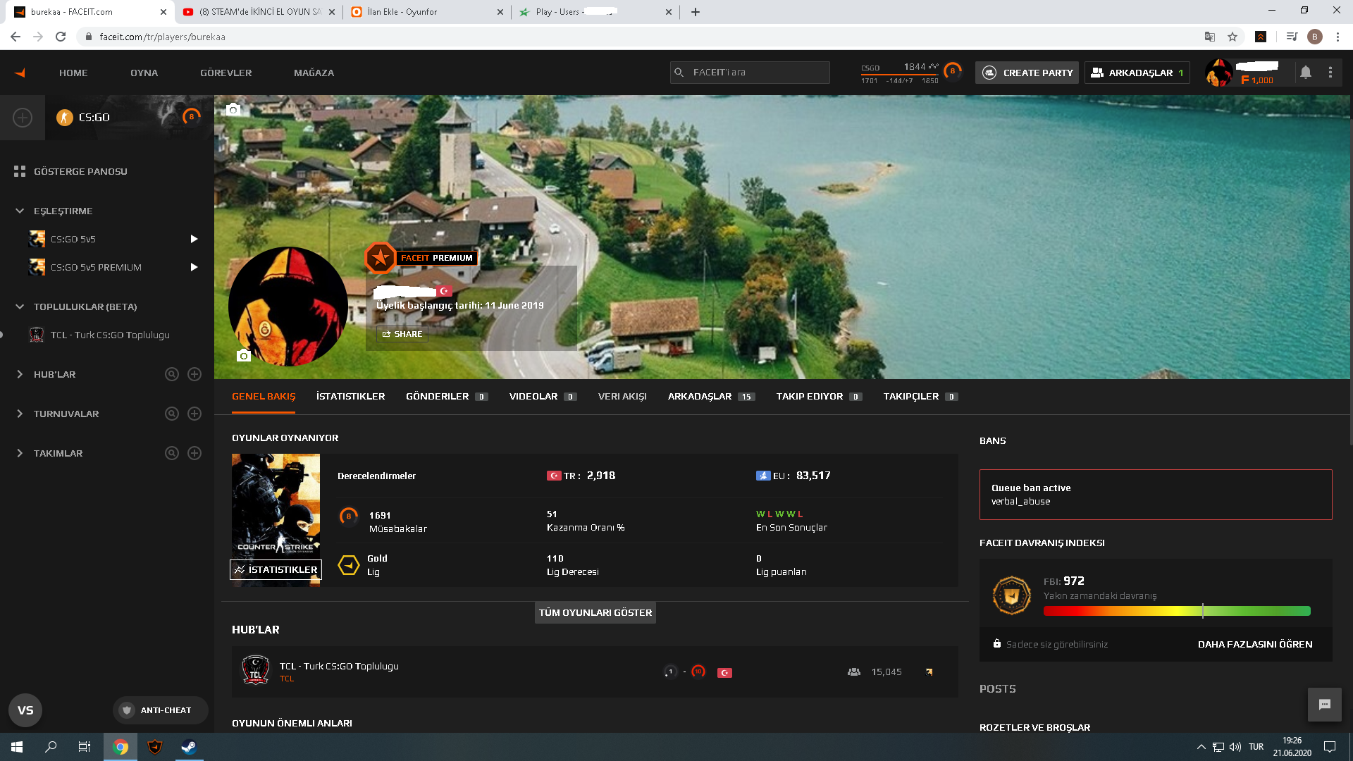The height and width of the screenshot is (761, 1353).
Task: Show hidden system tray icons
Action: pyautogui.click(x=1201, y=747)
